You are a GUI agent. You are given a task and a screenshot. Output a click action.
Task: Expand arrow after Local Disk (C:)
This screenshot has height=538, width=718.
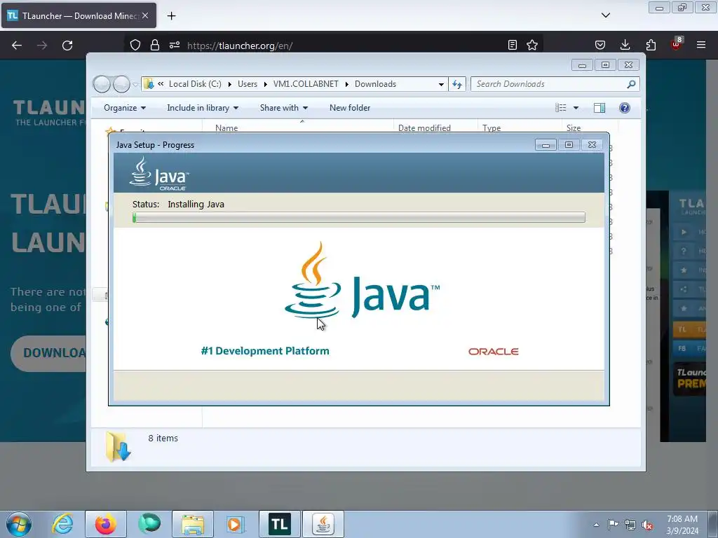(x=230, y=84)
